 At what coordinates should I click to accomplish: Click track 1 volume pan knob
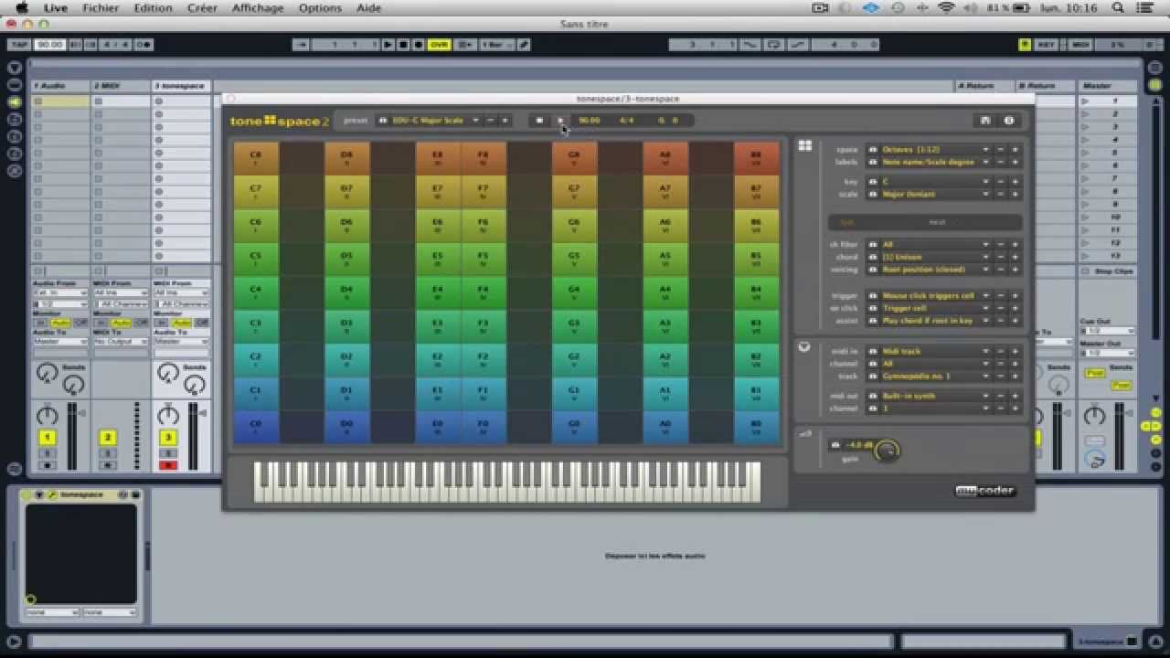point(47,416)
